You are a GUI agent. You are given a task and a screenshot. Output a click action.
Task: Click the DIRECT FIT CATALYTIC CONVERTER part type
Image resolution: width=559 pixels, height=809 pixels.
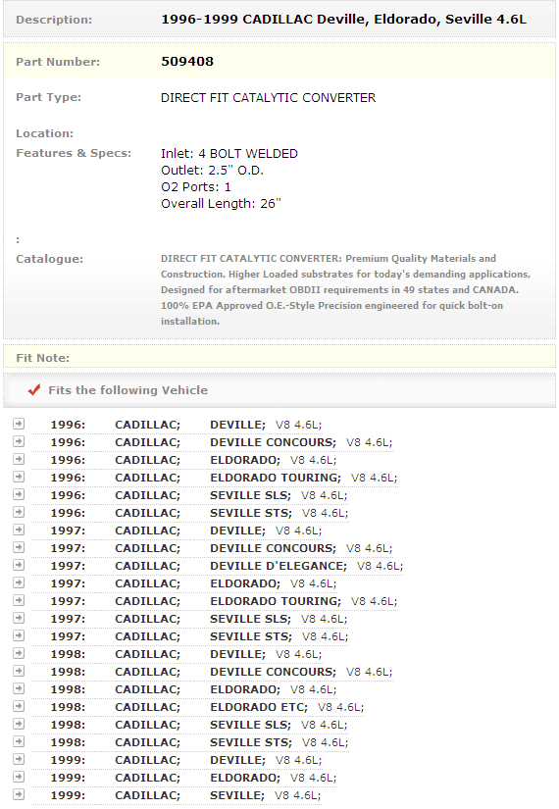tap(269, 98)
